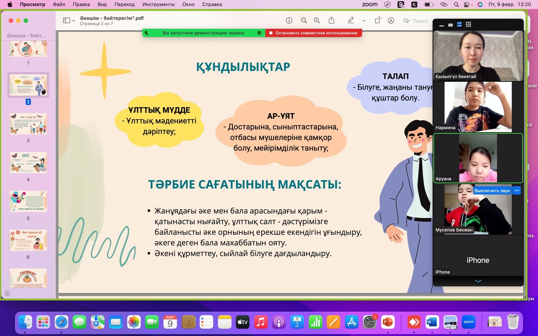Switch Zoom panel to grid view
This screenshot has height=336, width=538.
point(468,25)
